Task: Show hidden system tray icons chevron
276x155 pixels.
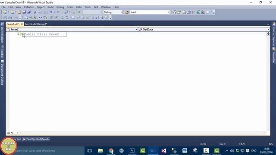Action: pos(227,151)
